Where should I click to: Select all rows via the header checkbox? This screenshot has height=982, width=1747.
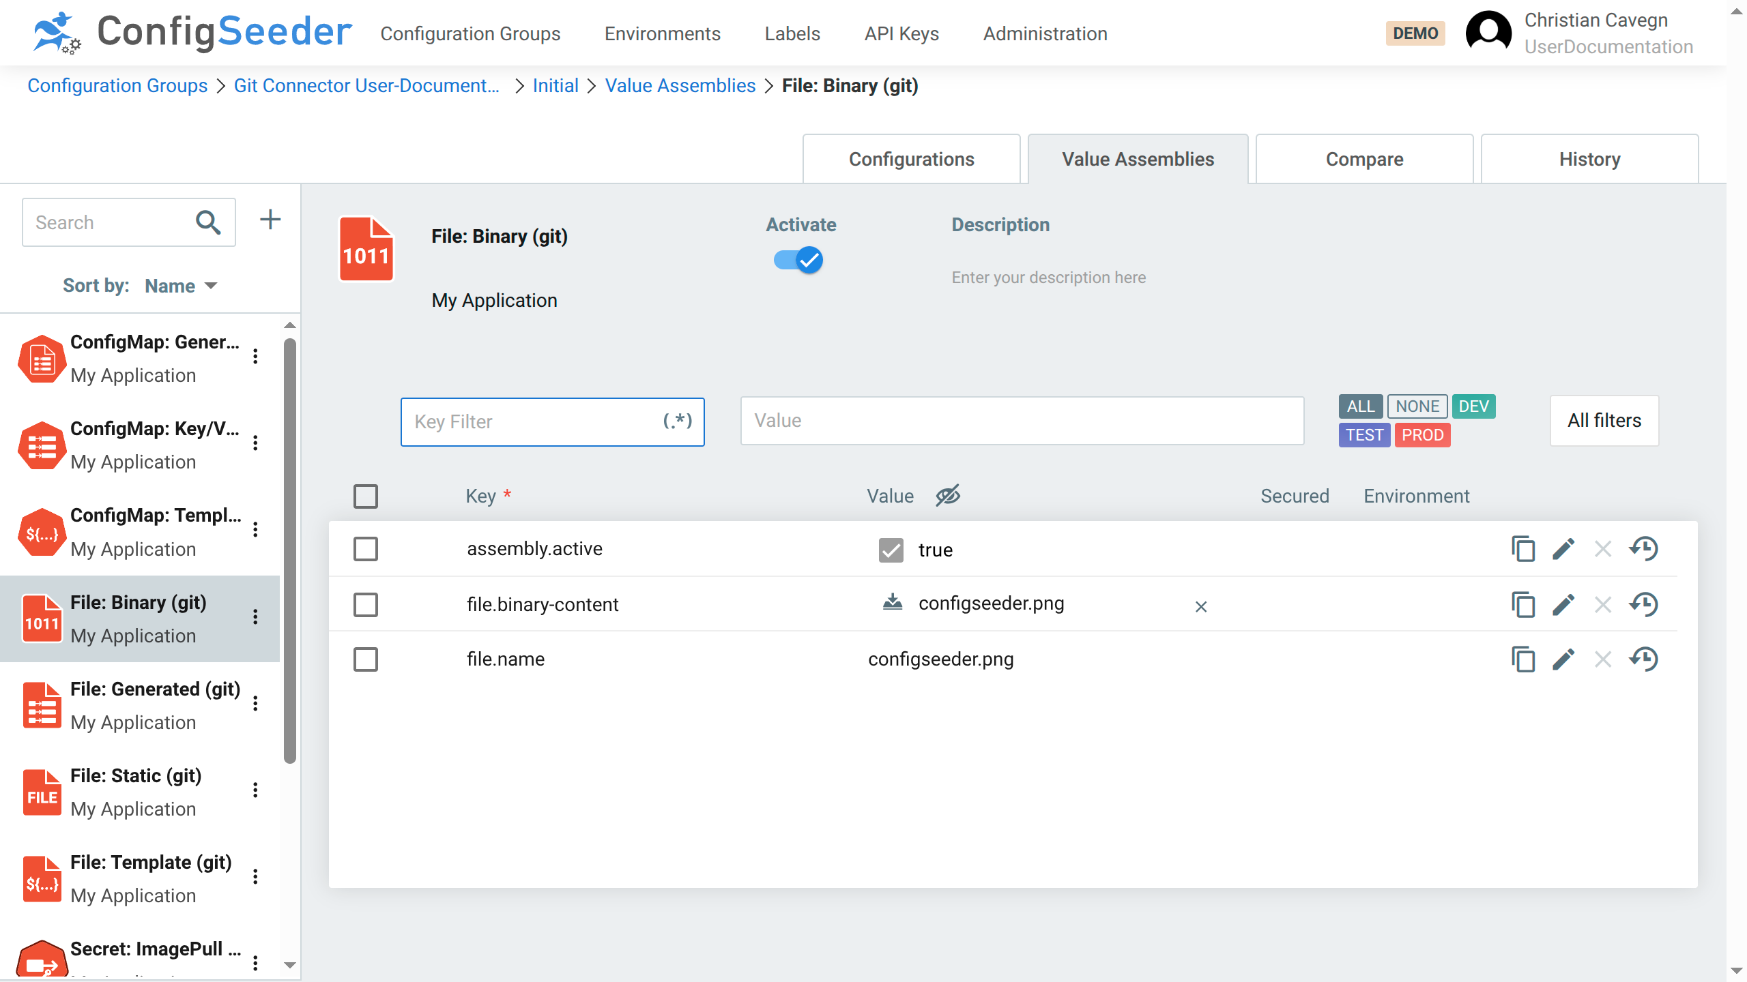point(366,496)
